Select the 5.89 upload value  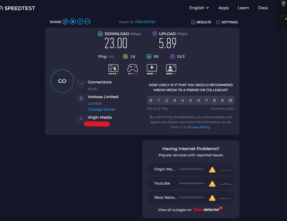(167, 44)
